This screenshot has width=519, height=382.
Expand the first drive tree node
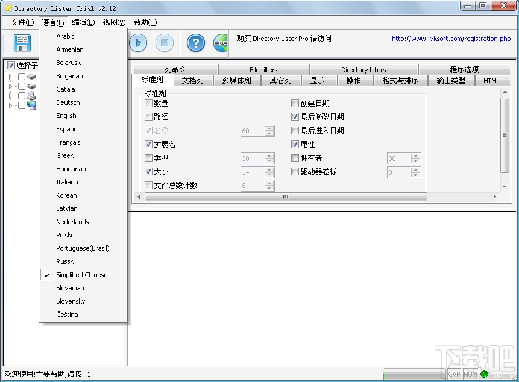[x=10, y=76]
